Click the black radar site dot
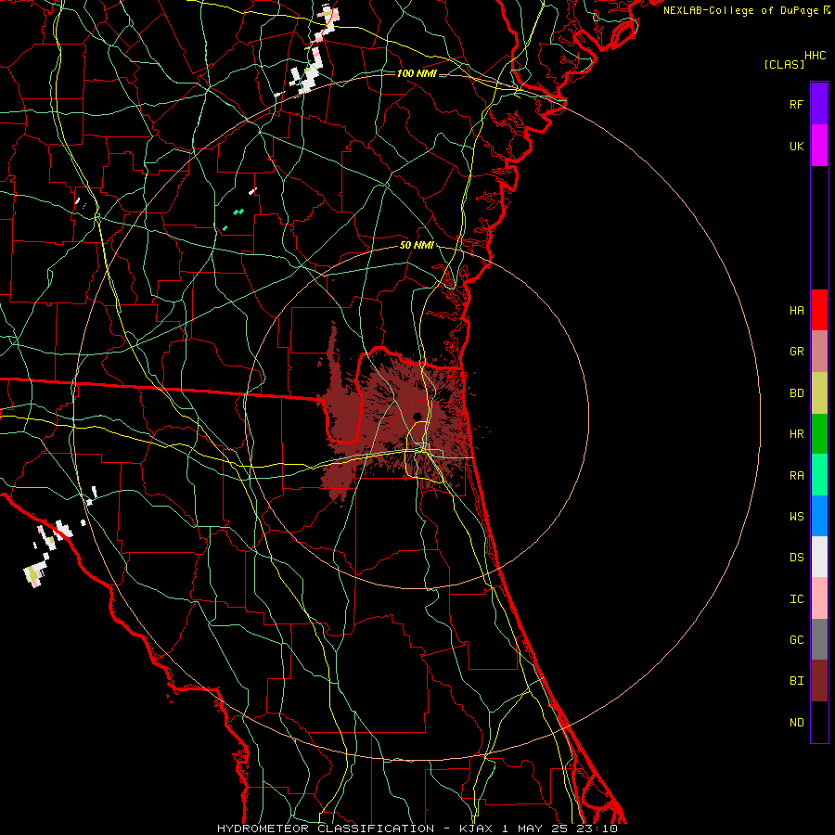The image size is (835, 835). coord(417,417)
